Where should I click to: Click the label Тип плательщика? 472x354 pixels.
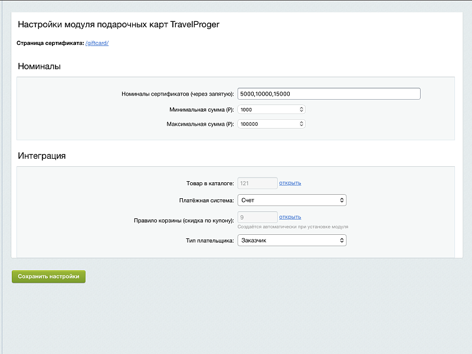point(210,241)
